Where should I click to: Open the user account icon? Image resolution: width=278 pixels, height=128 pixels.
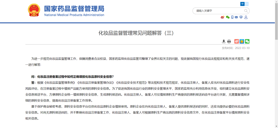(x=246, y=17)
